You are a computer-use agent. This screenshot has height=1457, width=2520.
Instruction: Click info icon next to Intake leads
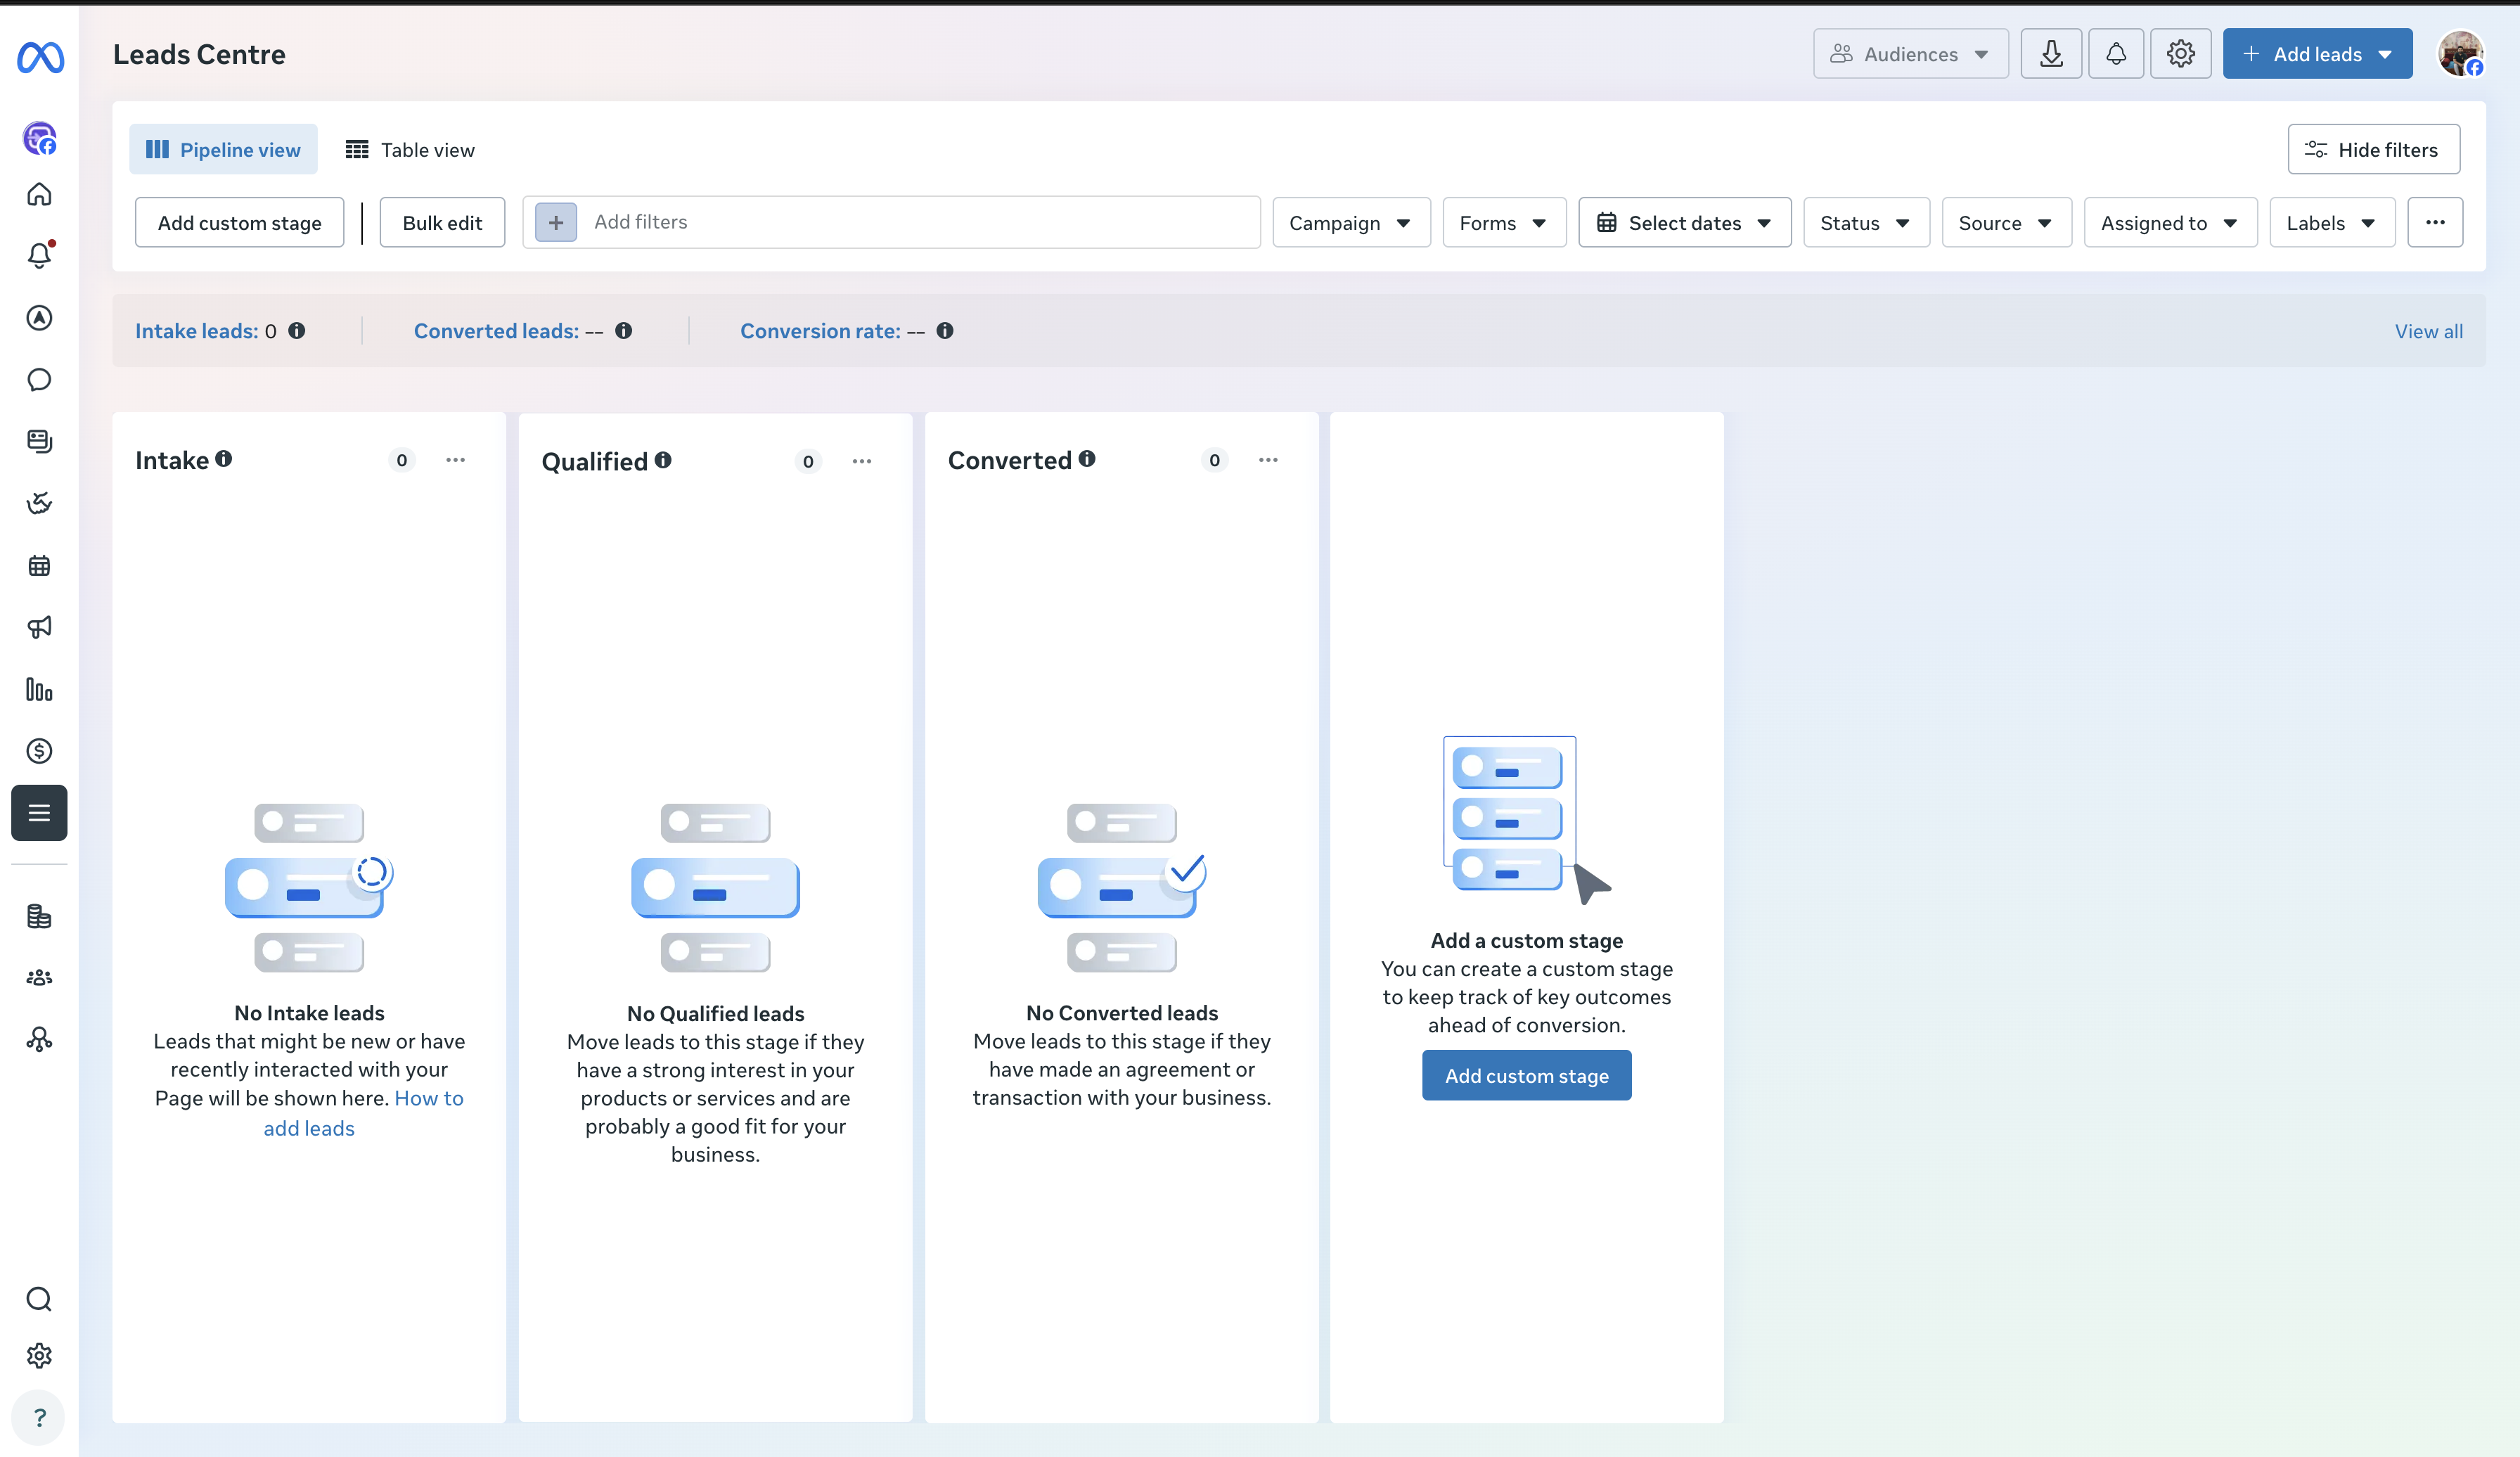297,331
